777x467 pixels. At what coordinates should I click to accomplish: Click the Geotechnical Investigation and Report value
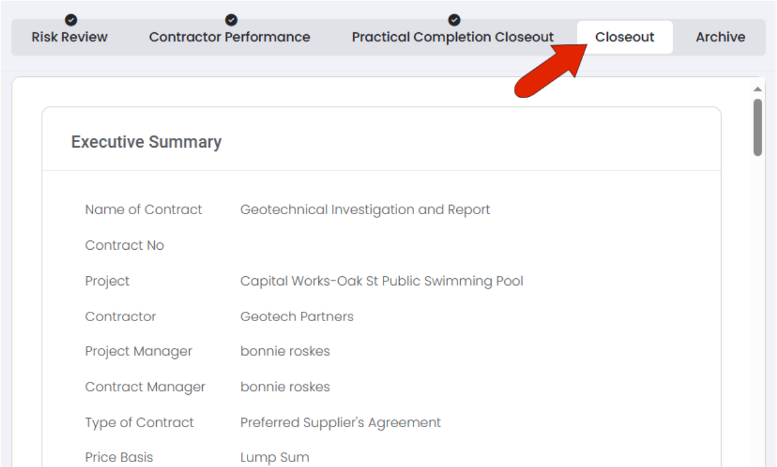coord(365,210)
